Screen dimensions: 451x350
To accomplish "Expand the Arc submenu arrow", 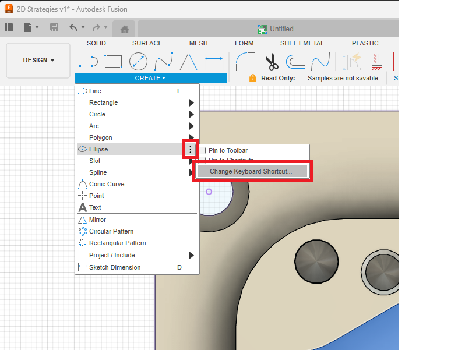I will [x=191, y=126].
